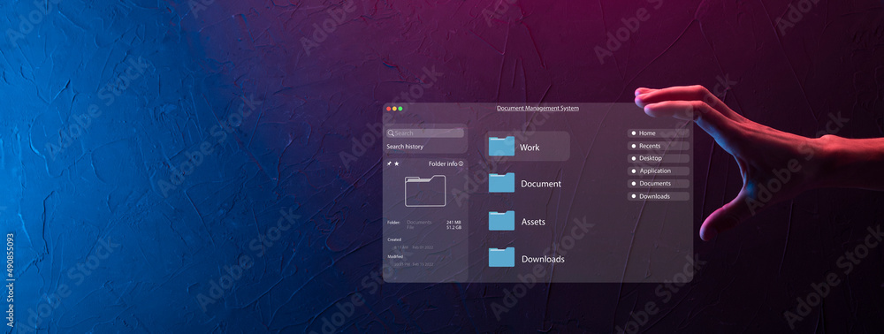Select the Recents radio dot
This screenshot has height=334, width=884.
pyautogui.click(x=633, y=146)
